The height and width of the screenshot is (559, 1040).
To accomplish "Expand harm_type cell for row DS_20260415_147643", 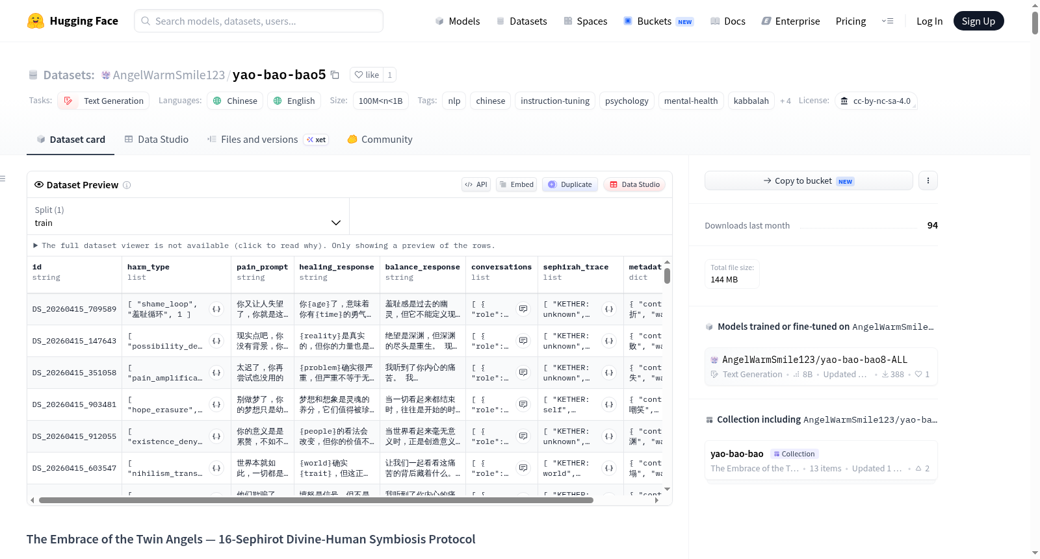I will (216, 341).
